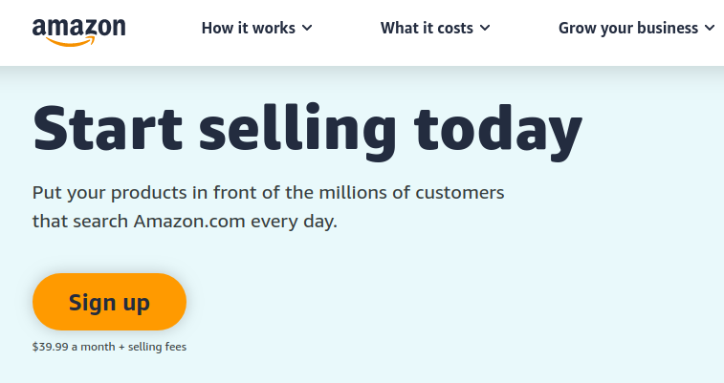Click the "selling fees" text below Sign up
724x383 pixels.
tap(157, 347)
